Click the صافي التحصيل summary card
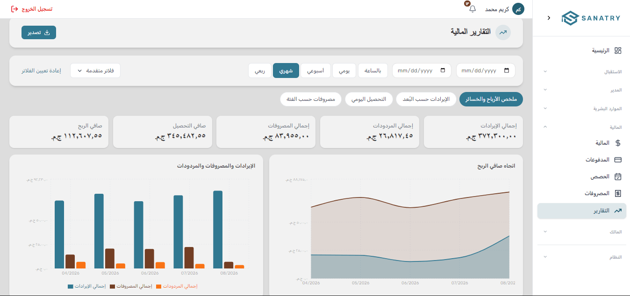Image resolution: width=630 pixels, height=296 pixels. click(x=163, y=132)
